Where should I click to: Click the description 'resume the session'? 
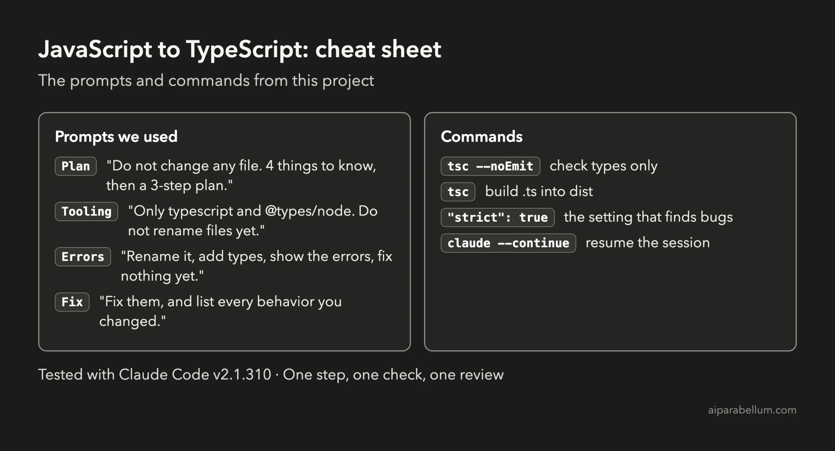(x=647, y=243)
